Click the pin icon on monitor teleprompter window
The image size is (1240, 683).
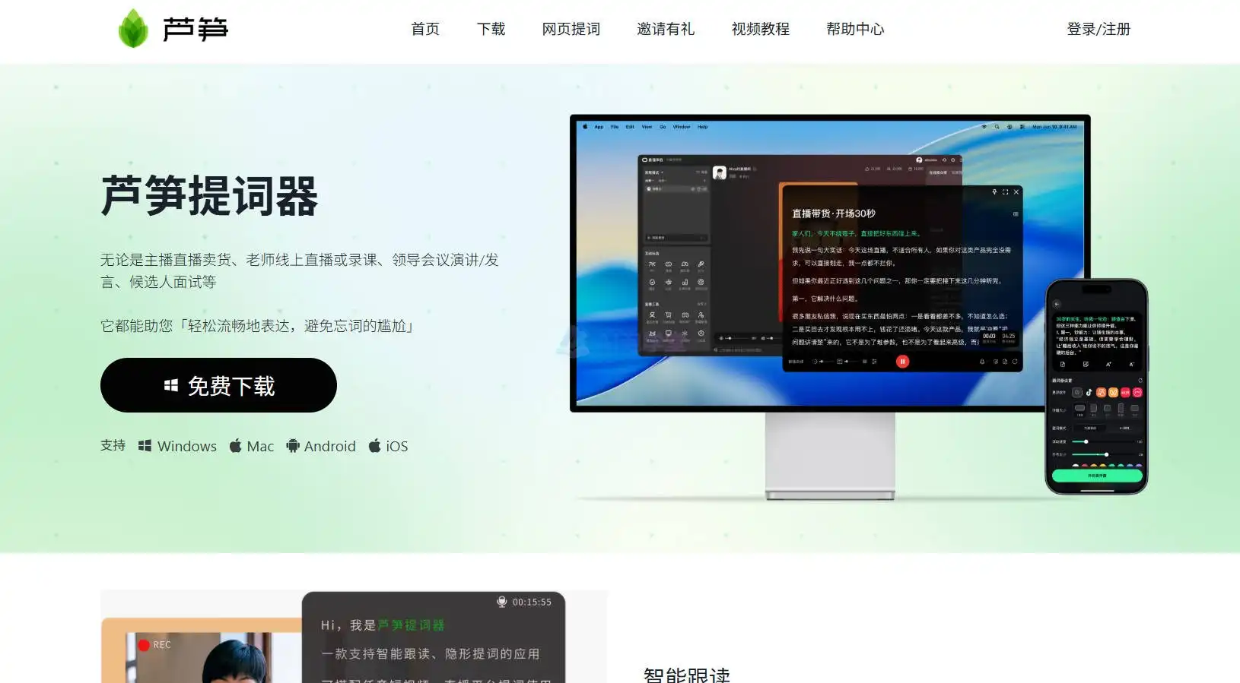pyautogui.click(x=994, y=192)
